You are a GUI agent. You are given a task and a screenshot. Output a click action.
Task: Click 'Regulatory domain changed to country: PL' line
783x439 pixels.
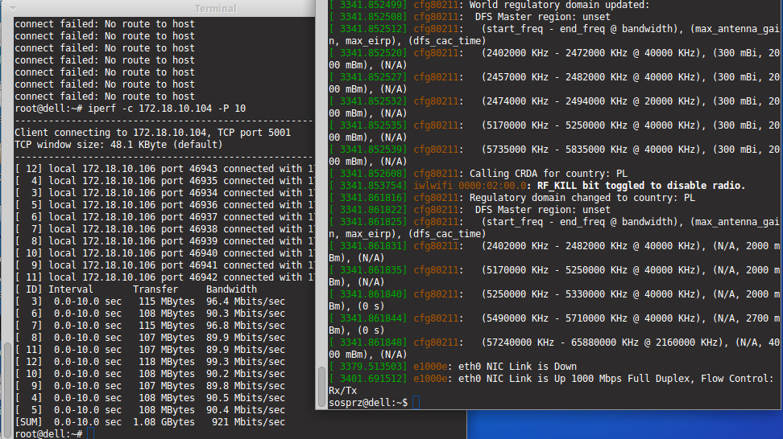coord(512,198)
